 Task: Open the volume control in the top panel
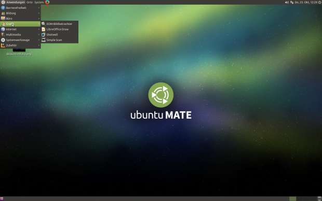[x=287, y=2]
